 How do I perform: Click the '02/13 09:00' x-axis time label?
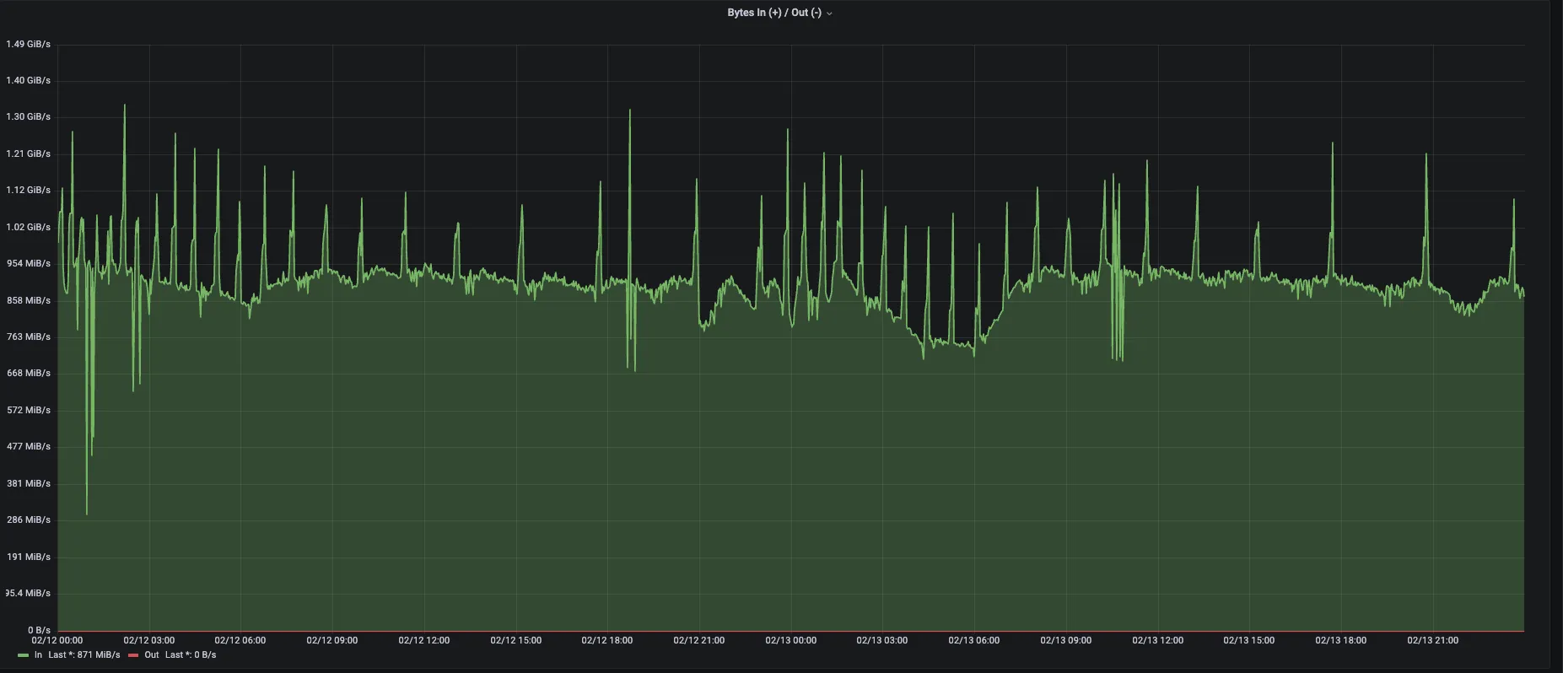1065,640
